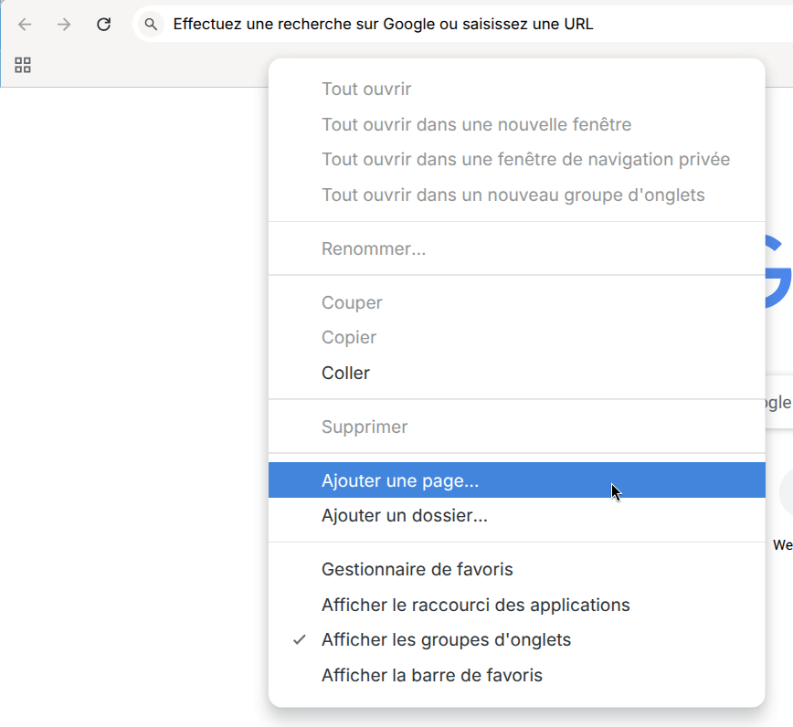
Task: Open the apps grid icon
Action: (23, 65)
